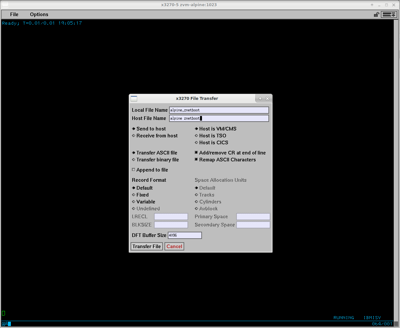Click the BLKSIZE input field
This screenshot has height=328, width=400.
point(171,225)
